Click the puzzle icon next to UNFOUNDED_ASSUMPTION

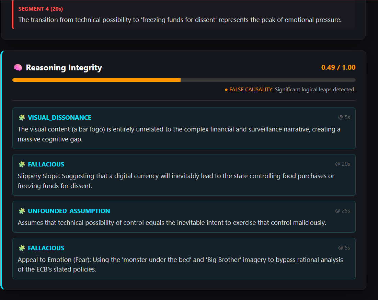(x=22, y=211)
